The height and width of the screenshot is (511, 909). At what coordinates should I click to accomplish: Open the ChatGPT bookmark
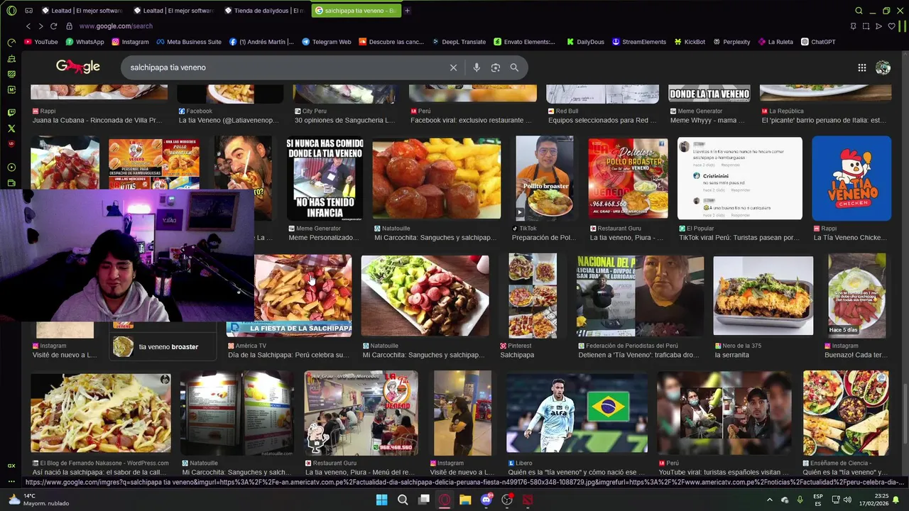click(x=818, y=42)
